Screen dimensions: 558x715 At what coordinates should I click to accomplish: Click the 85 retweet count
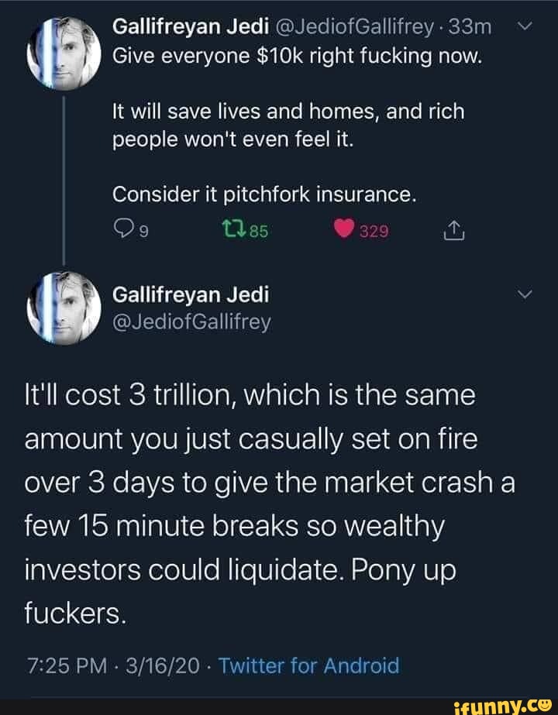click(x=259, y=229)
